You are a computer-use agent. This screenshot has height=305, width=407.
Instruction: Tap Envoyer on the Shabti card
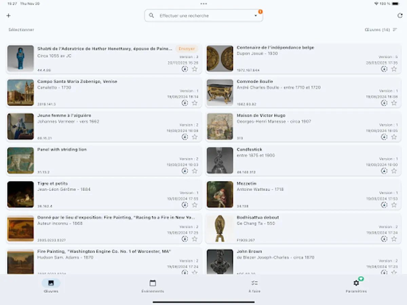tap(187, 49)
